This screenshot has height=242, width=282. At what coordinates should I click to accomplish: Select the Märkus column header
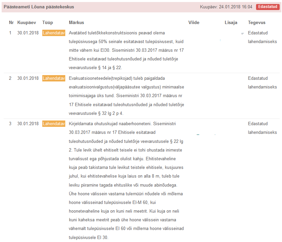pyautogui.click(x=76, y=22)
